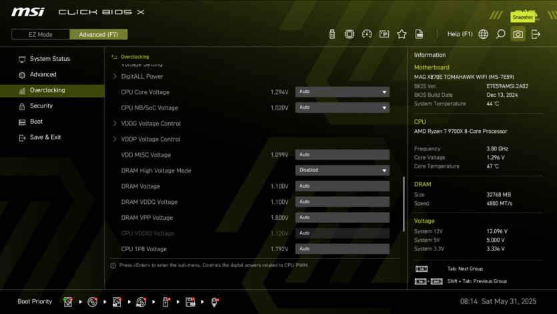Click the exit door icon
Viewport: 557px width, 314px height.
coord(536,34)
